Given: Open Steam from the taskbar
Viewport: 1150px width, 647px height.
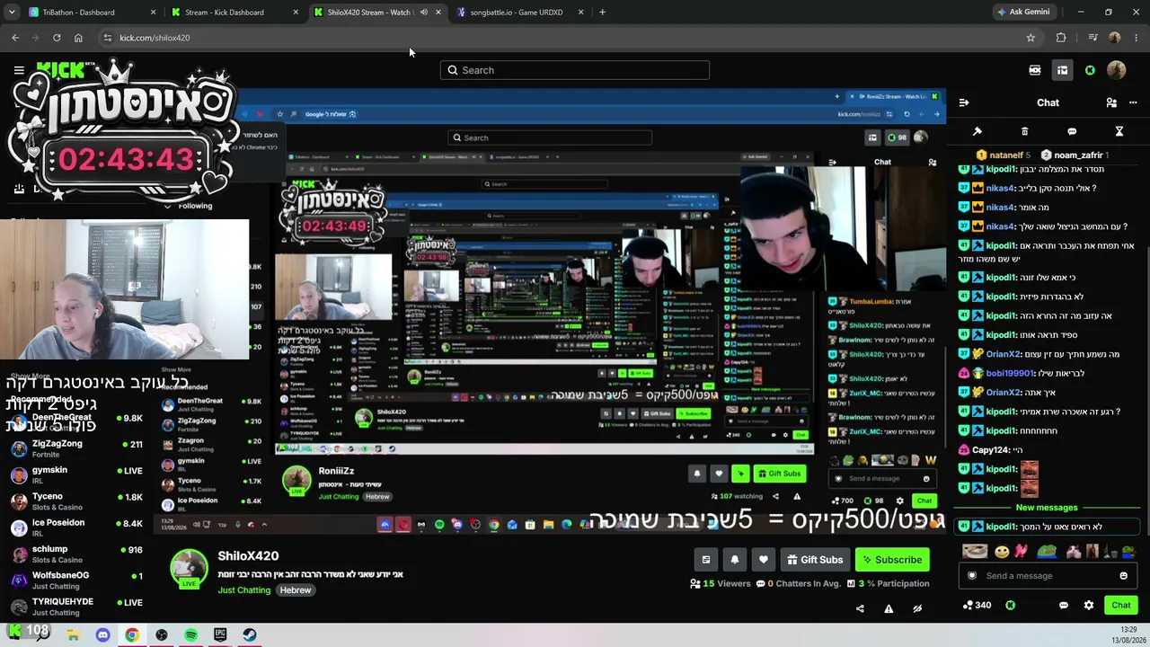Looking at the screenshot, I should (x=250, y=635).
